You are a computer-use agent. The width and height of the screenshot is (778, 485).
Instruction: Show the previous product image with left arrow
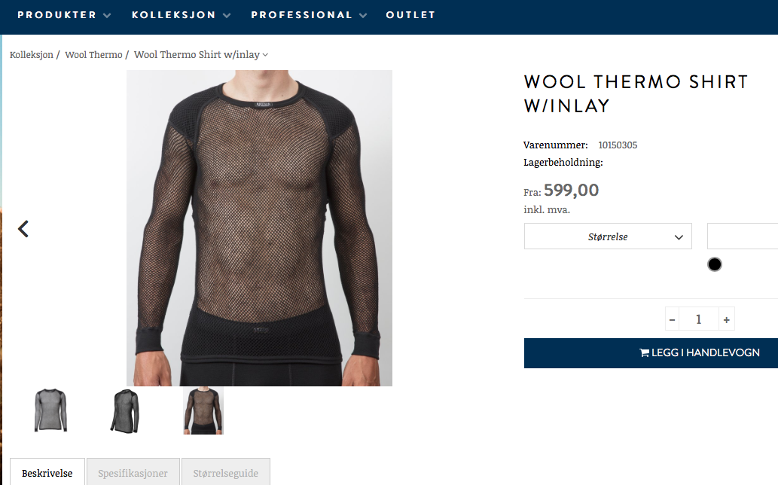tap(23, 229)
